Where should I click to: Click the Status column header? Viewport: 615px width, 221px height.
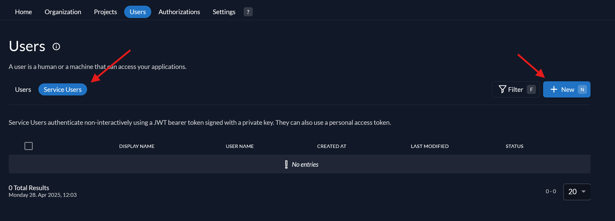tap(514, 146)
